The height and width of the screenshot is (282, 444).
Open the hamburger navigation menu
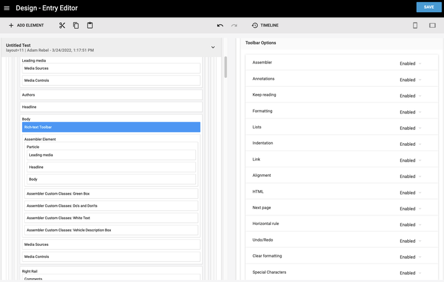point(7,8)
